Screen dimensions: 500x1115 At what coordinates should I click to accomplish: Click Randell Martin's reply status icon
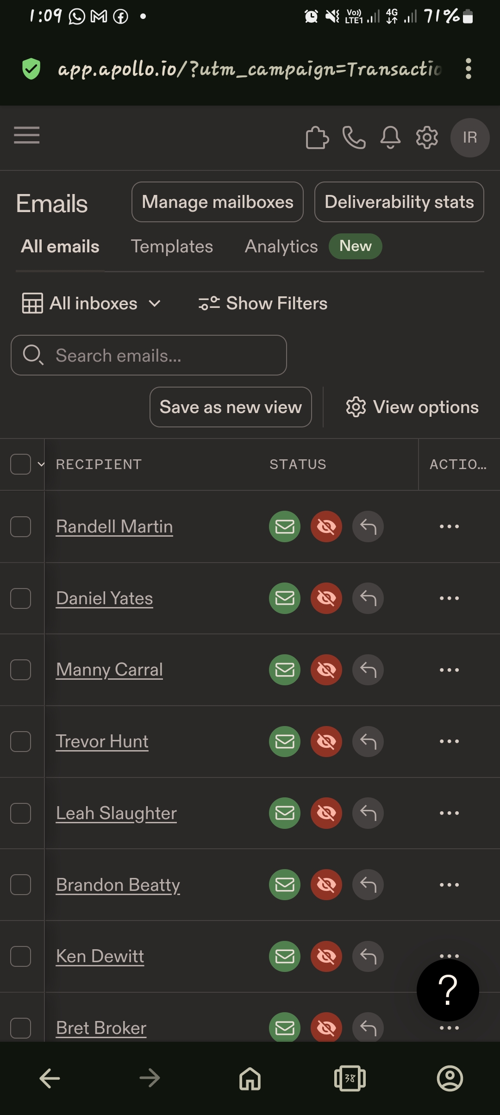click(x=368, y=526)
